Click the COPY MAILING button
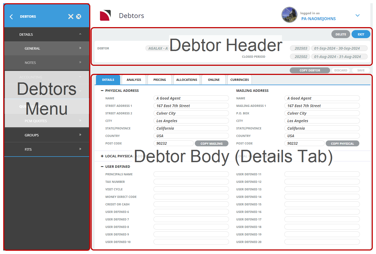Image resolution: width=376 pixels, height=254 pixels. point(212,143)
